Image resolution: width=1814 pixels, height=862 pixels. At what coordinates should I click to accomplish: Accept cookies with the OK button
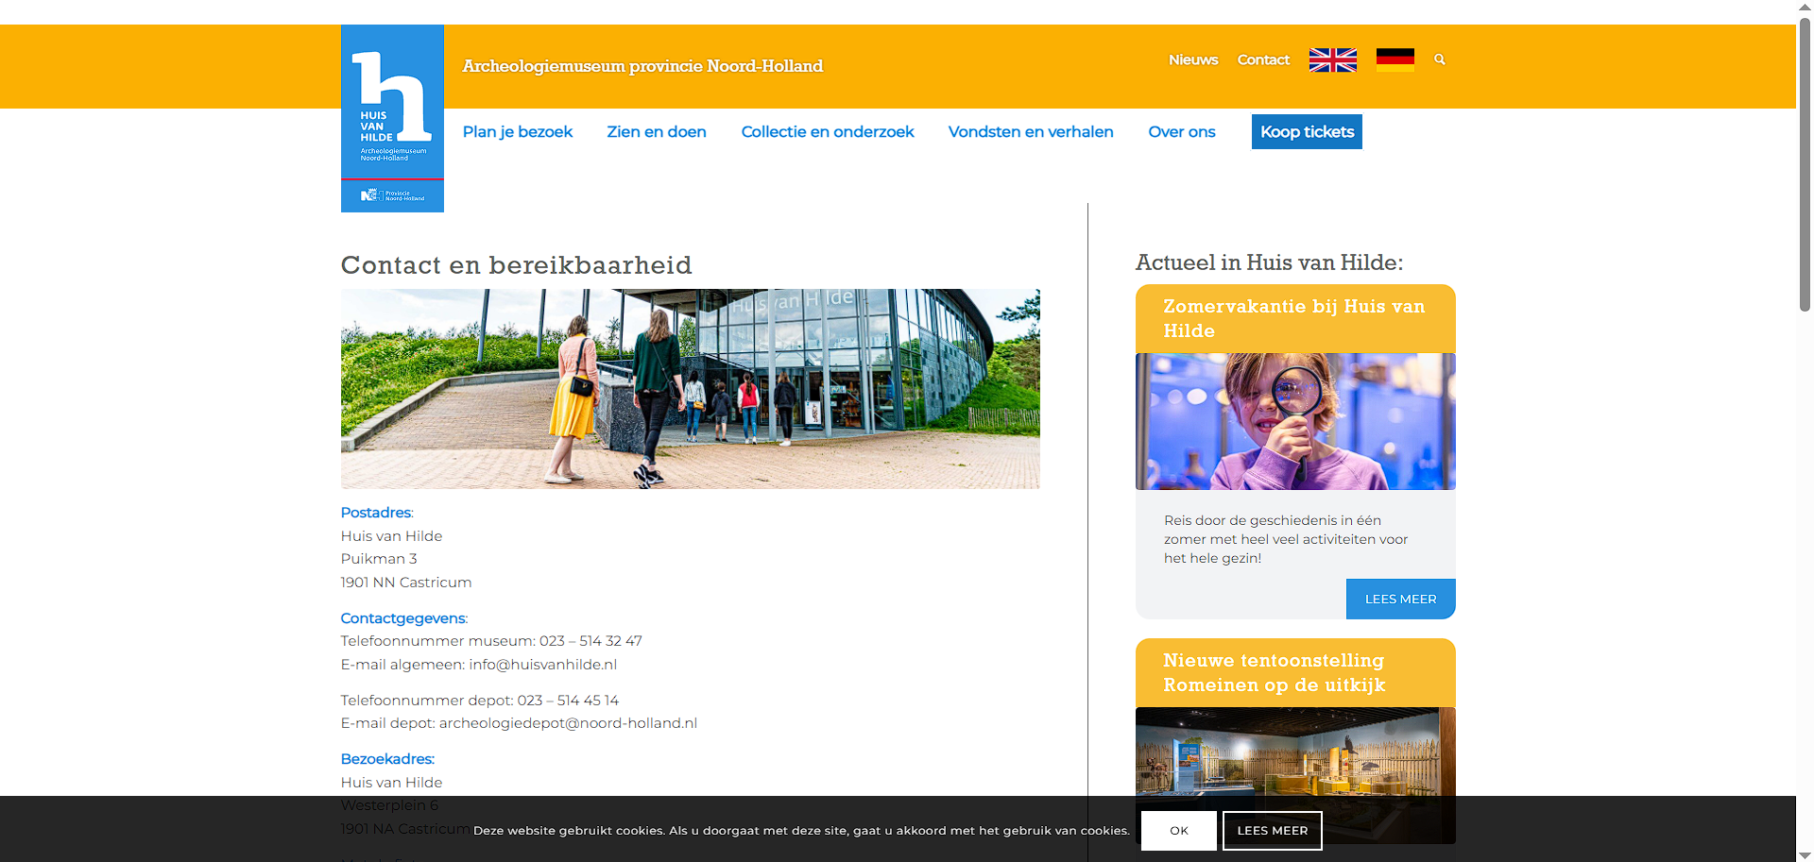(x=1178, y=831)
